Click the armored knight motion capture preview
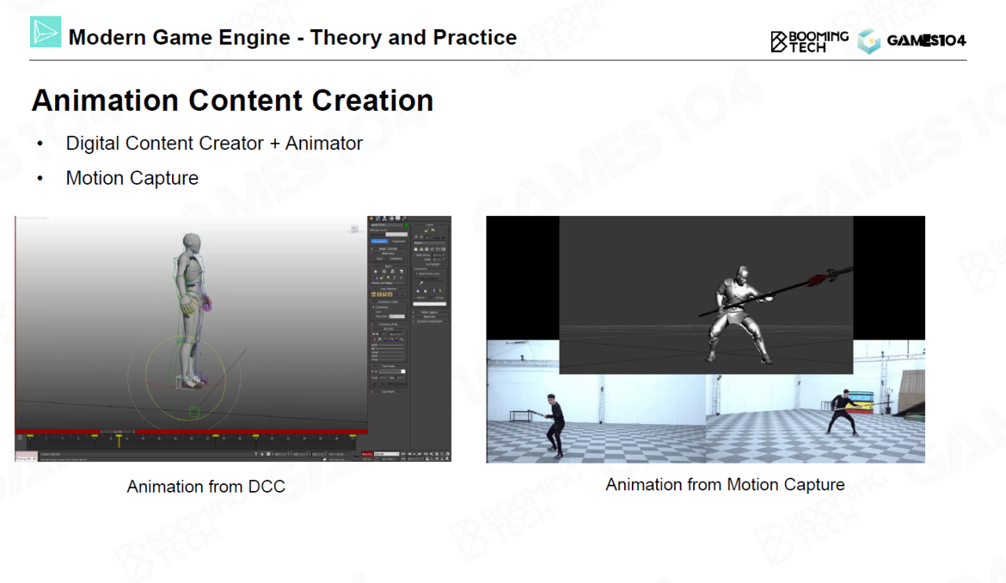This screenshot has height=583, width=1006. (706, 295)
